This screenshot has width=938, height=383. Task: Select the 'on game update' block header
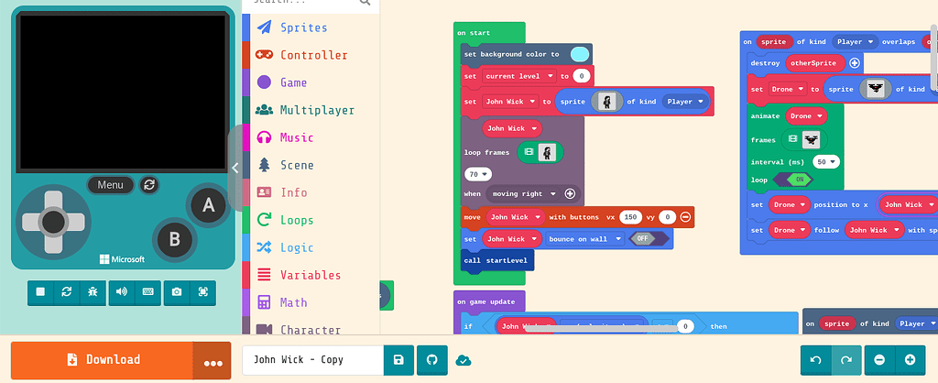489,301
